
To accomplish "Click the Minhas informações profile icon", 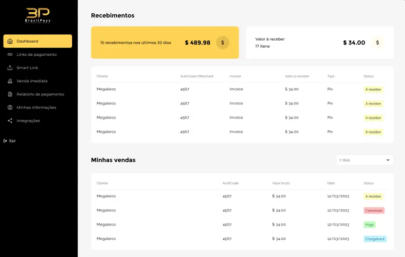I will (x=10, y=107).
